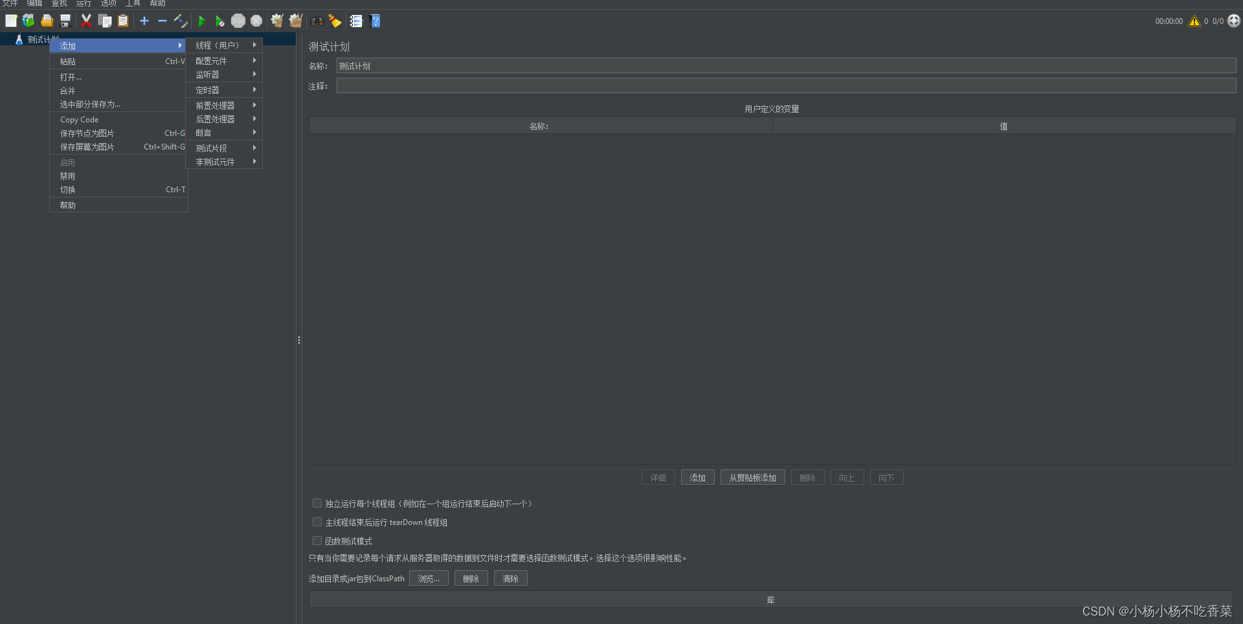The height and width of the screenshot is (624, 1243).
Task: Click the Search binoculars icon
Action: click(x=317, y=21)
